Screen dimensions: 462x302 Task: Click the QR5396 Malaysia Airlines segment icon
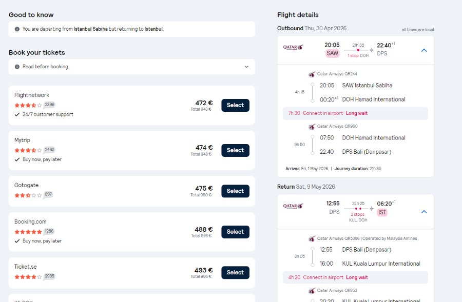coord(312,239)
